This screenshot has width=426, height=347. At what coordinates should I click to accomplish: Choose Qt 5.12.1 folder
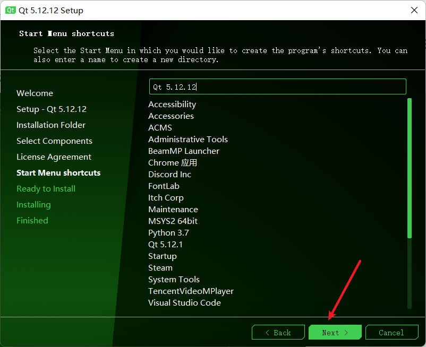click(x=165, y=245)
